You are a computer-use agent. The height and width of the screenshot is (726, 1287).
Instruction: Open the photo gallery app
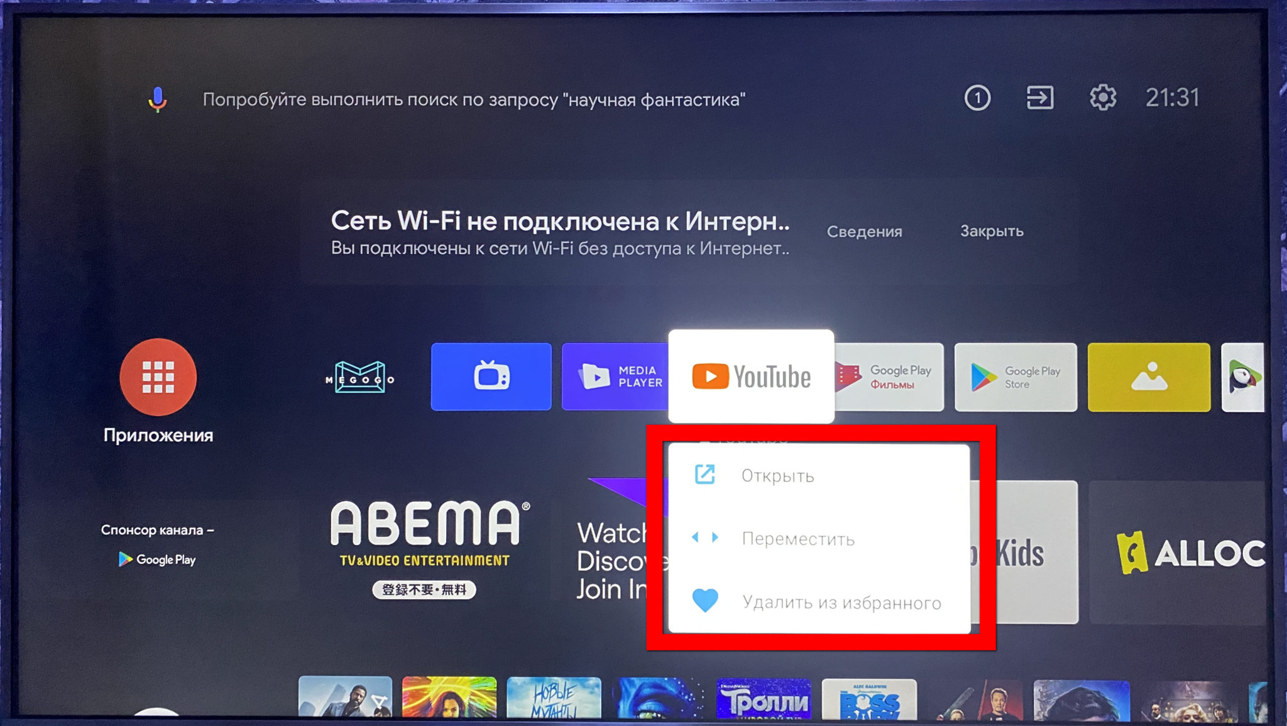point(1146,375)
